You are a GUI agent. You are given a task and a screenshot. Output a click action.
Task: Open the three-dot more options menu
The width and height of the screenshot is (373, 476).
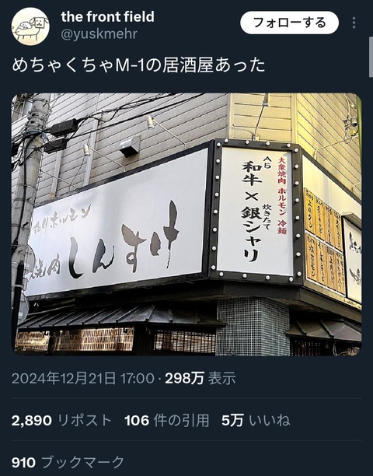354,23
